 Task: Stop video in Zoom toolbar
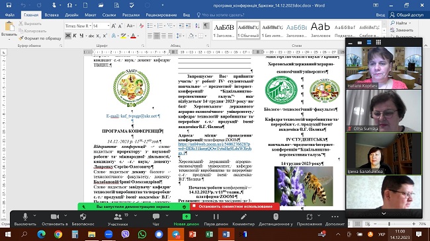54,219
